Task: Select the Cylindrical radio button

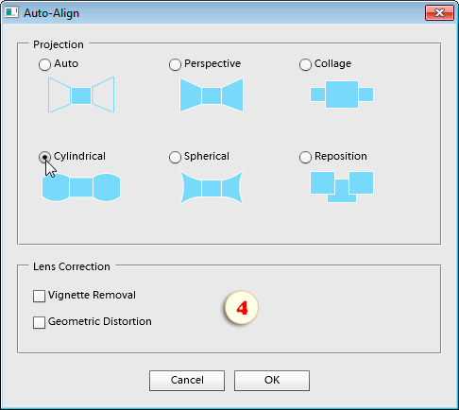Action: coord(44,157)
